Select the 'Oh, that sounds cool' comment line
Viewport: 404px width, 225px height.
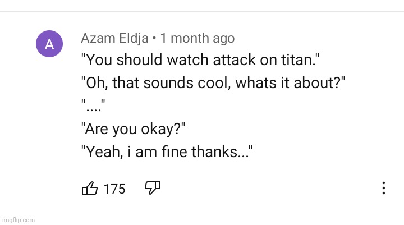point(213,83)
